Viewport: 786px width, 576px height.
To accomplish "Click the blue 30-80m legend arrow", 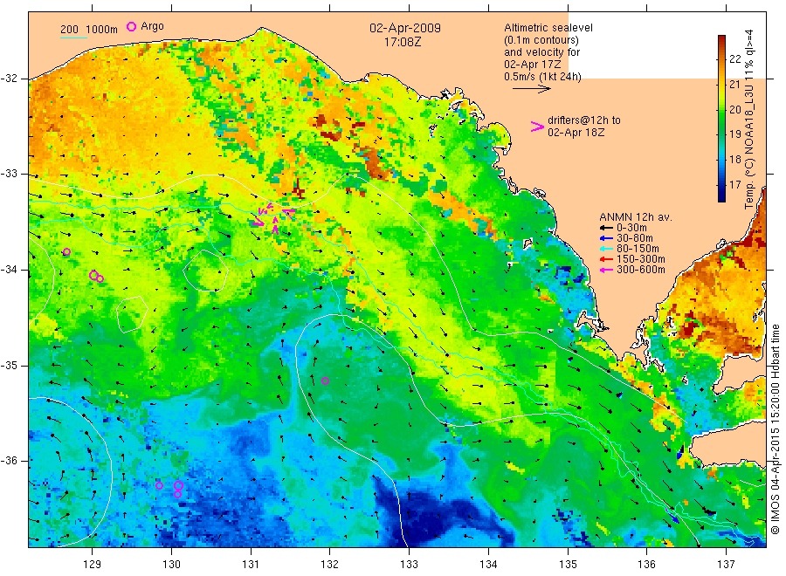I will coord(606,238).
